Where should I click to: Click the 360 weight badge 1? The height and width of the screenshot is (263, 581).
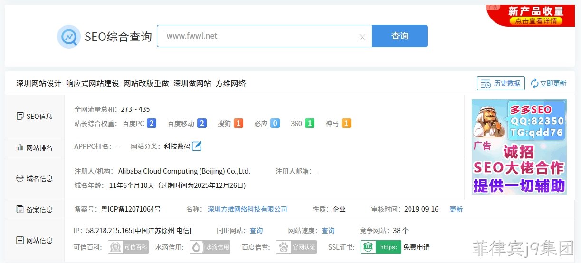coord(309,124)
